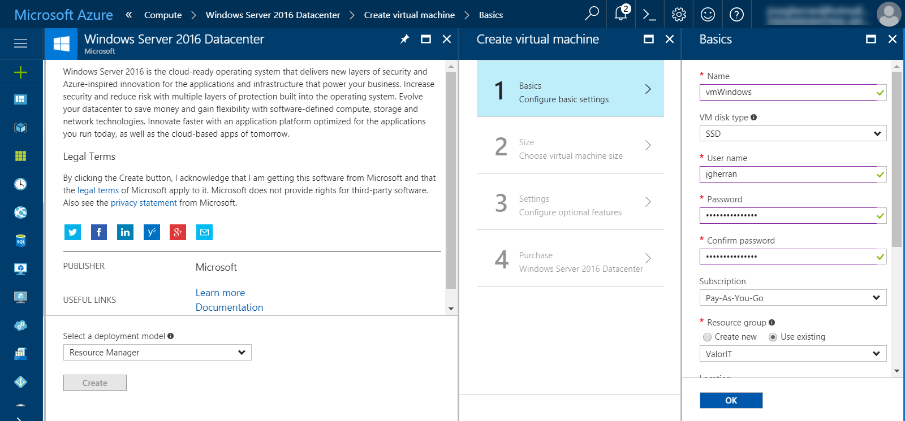This screenshot has width=905, height=421.
Task: Open the legal terms link
Action: pyautogui.click(x=98, y=190)
